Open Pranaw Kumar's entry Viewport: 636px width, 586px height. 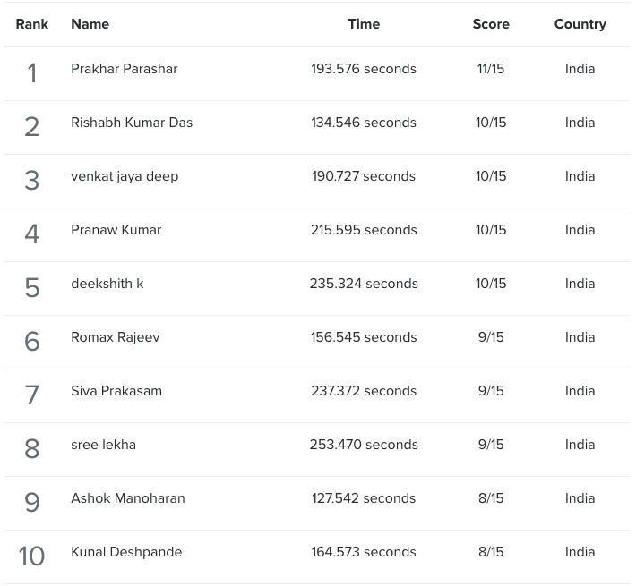[x=116, y=230]
